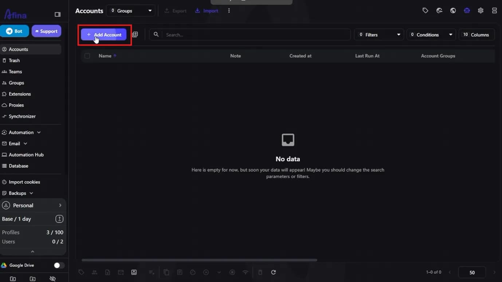Open Trash in the sidebar
The height and width of the screenshot is (282, 502).
click(31, 60)
